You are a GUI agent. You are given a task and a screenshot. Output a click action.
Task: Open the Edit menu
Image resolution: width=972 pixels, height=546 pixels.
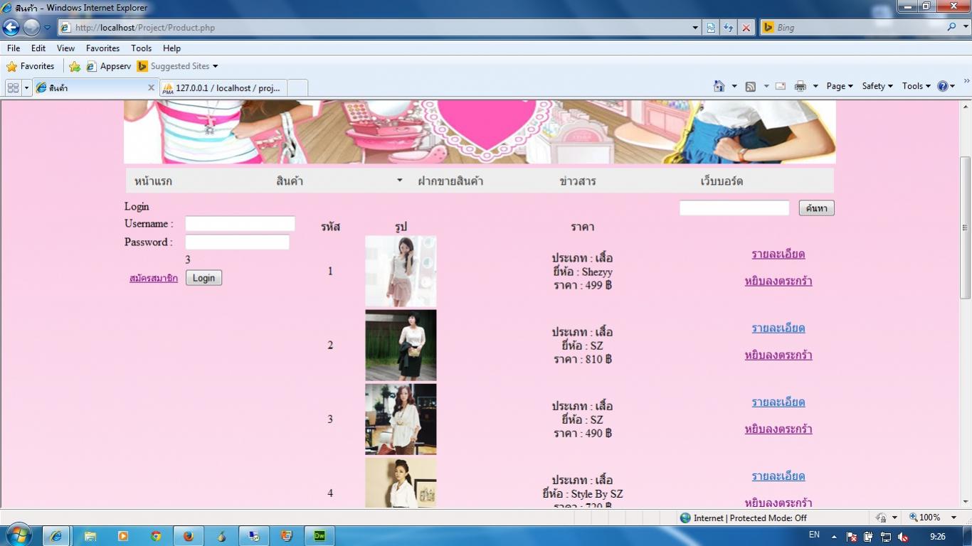(38, 48)
